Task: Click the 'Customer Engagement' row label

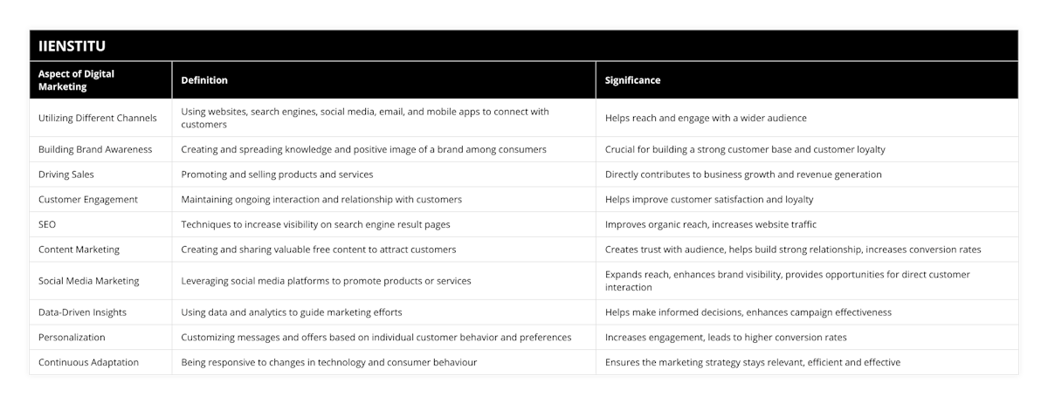Action: 88,199
